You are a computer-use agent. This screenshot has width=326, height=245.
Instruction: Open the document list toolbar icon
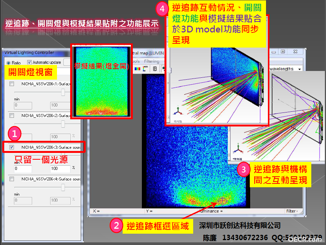pos(155,69)
